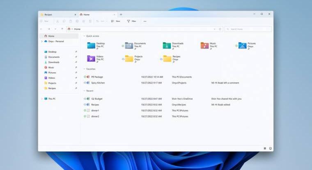Expand This PC in the sidebar

pyautogui.click(x=42, y=99)
